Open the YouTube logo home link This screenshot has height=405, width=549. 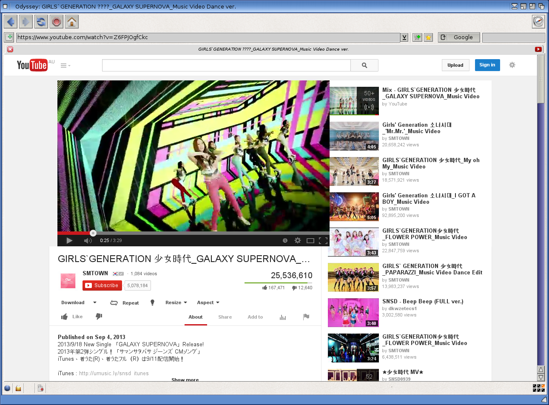coord(32,65)
